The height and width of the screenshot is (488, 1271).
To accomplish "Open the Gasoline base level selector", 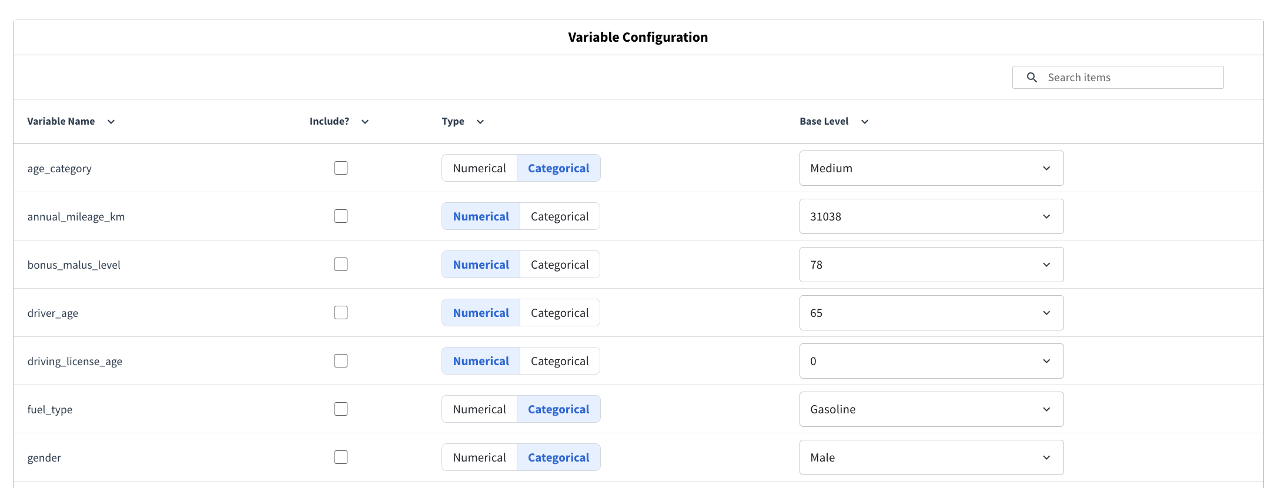I will [x=931, y=409].
